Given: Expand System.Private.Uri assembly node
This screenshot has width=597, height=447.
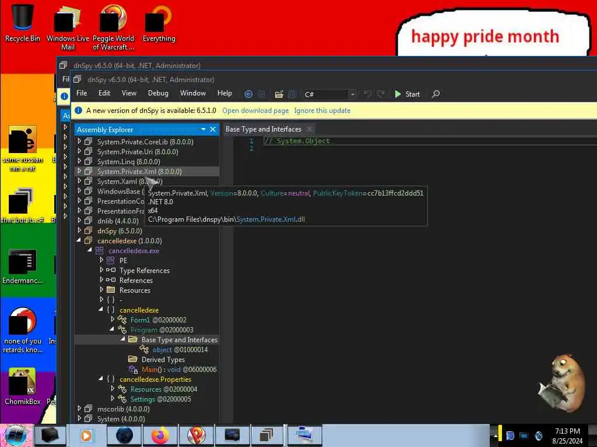Looking at the screenshot, I should [x=79, y=151].
